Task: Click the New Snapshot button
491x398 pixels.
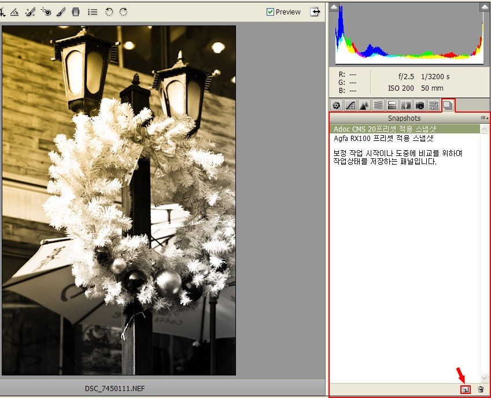Action: click(465, 390)
